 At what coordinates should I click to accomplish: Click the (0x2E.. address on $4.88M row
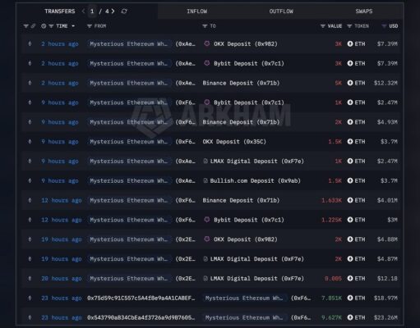(186, 239)
